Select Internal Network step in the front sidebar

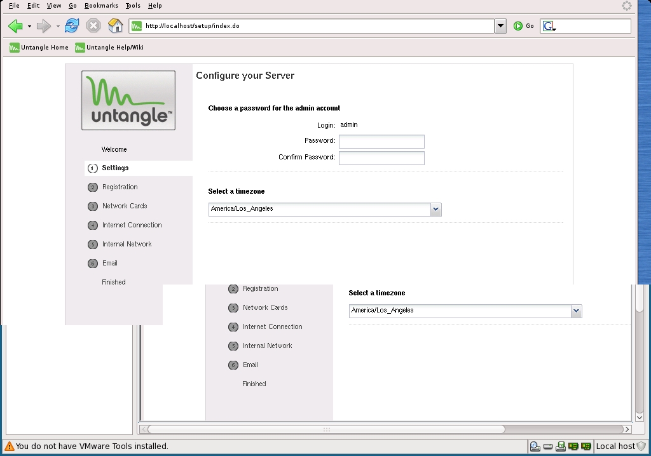click(120, 245)
